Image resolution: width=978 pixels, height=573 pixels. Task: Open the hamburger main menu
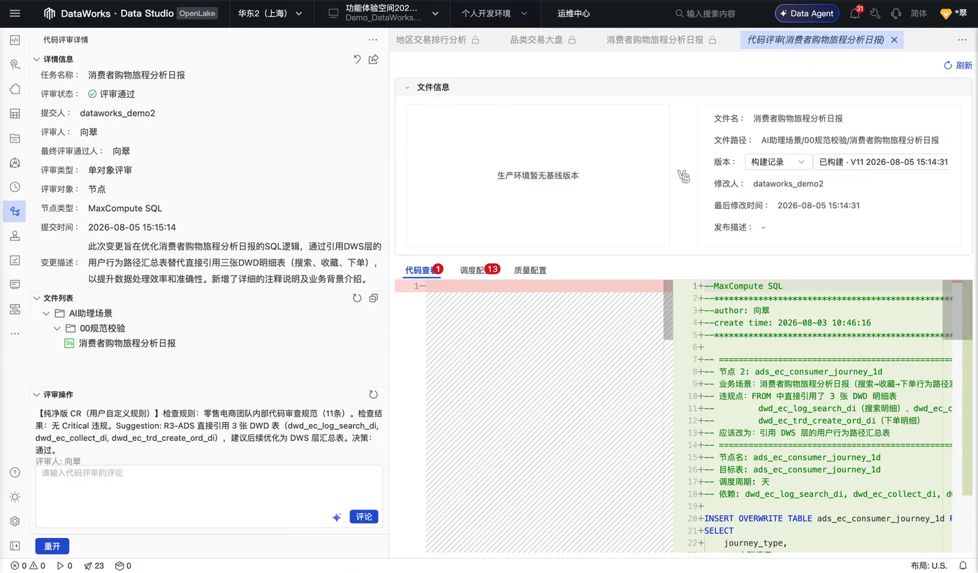pyautogui.click(x=15, y=13)
